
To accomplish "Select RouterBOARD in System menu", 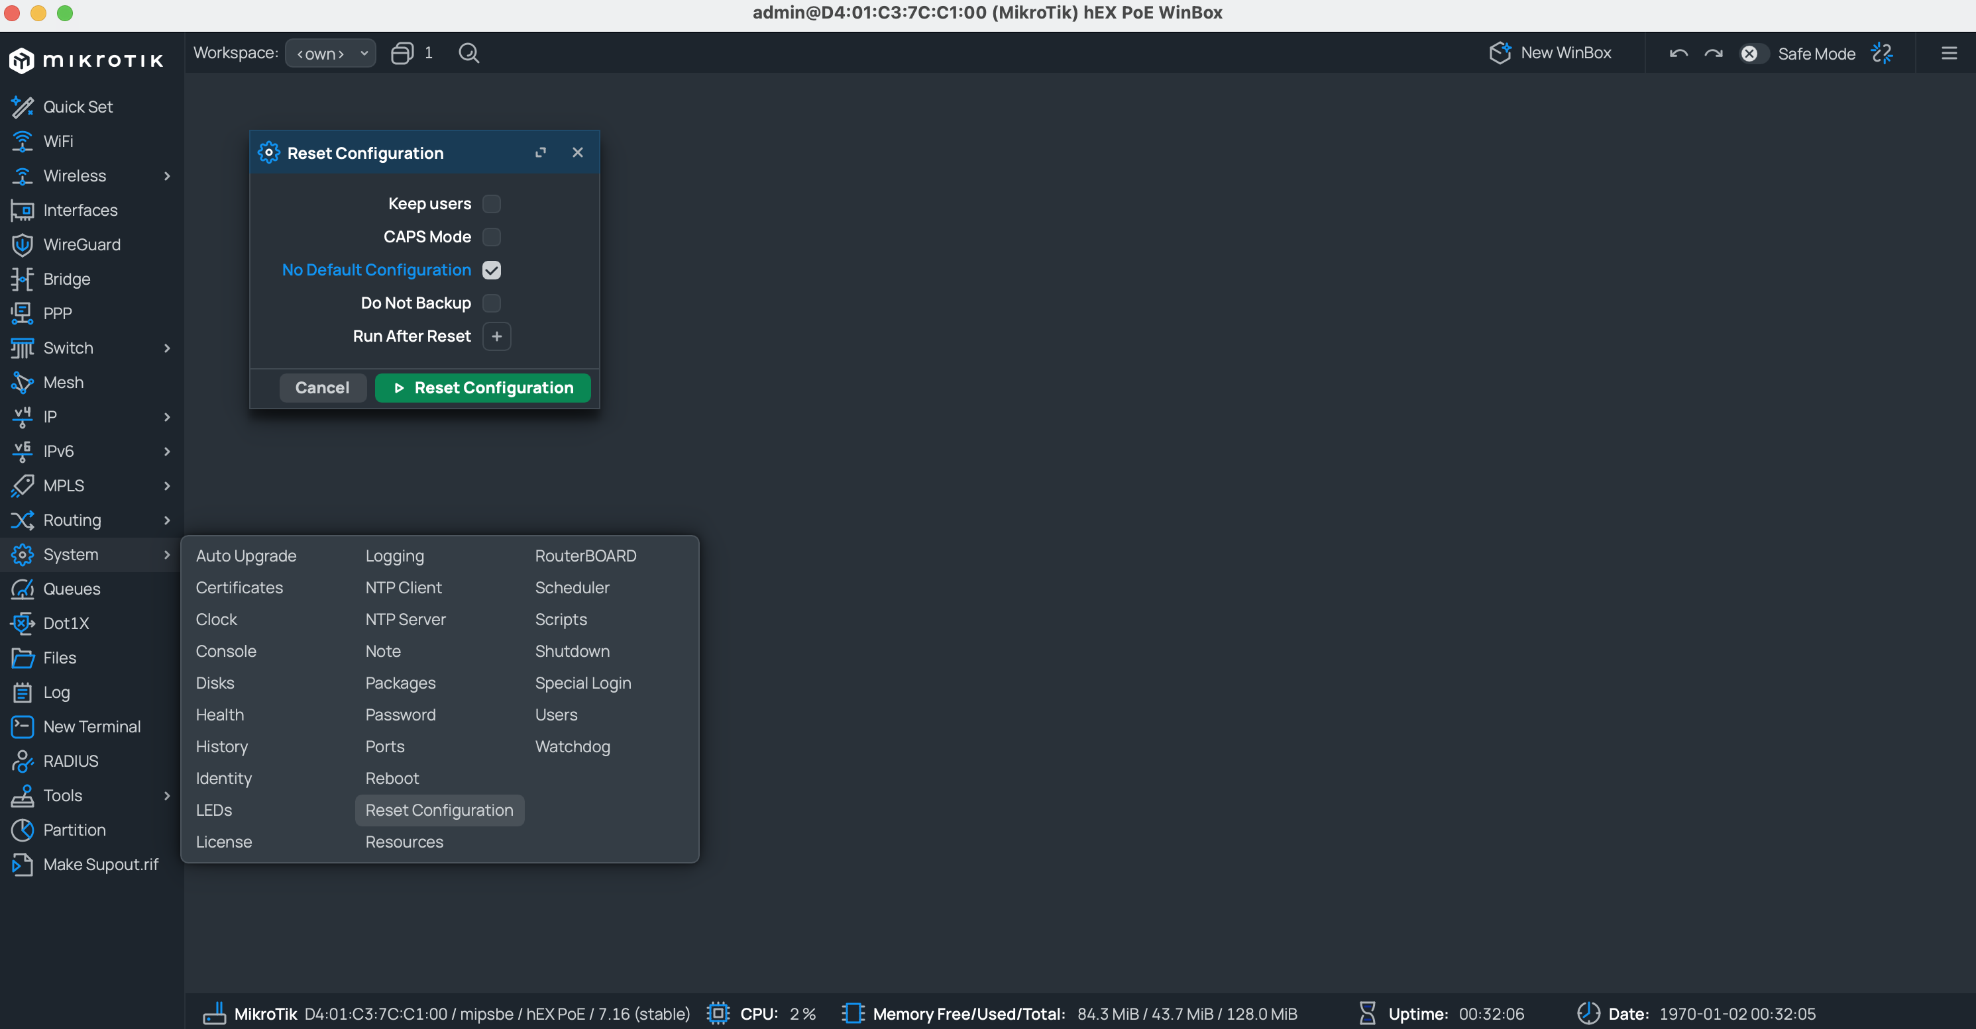I will (585, 556).
